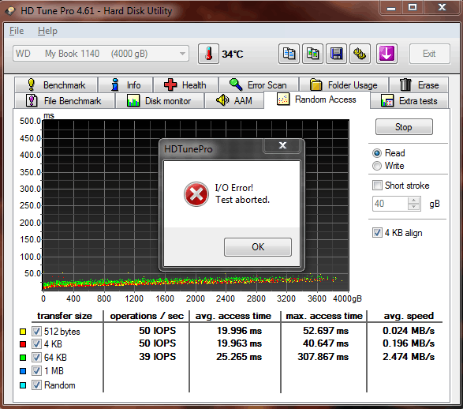Click the temperature thermometer icon

[x=208, y=54]
